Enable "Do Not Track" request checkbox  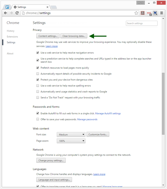38,98
